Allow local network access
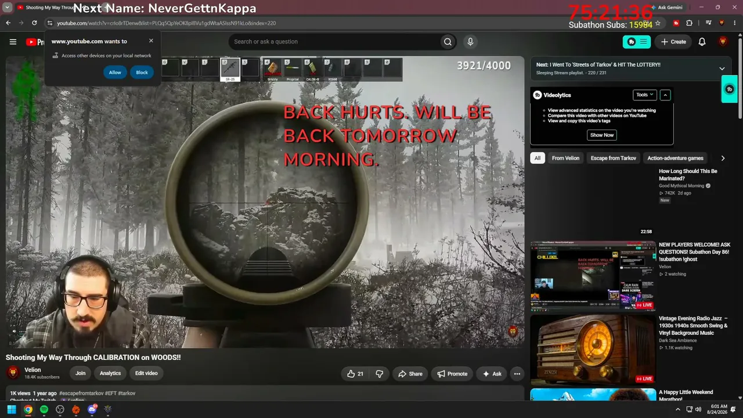 click(115, 72)
